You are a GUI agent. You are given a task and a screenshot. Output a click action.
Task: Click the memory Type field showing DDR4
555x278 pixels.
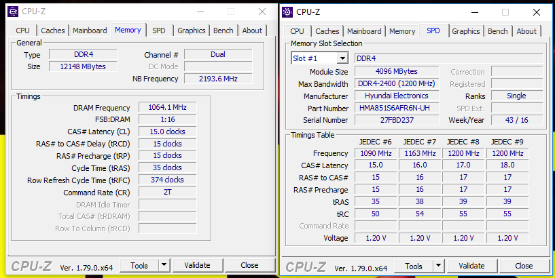click(x=83, y=54)
